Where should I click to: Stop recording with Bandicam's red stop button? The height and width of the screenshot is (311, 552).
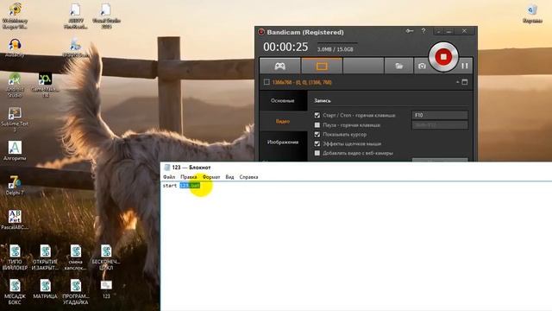(443, 57)
